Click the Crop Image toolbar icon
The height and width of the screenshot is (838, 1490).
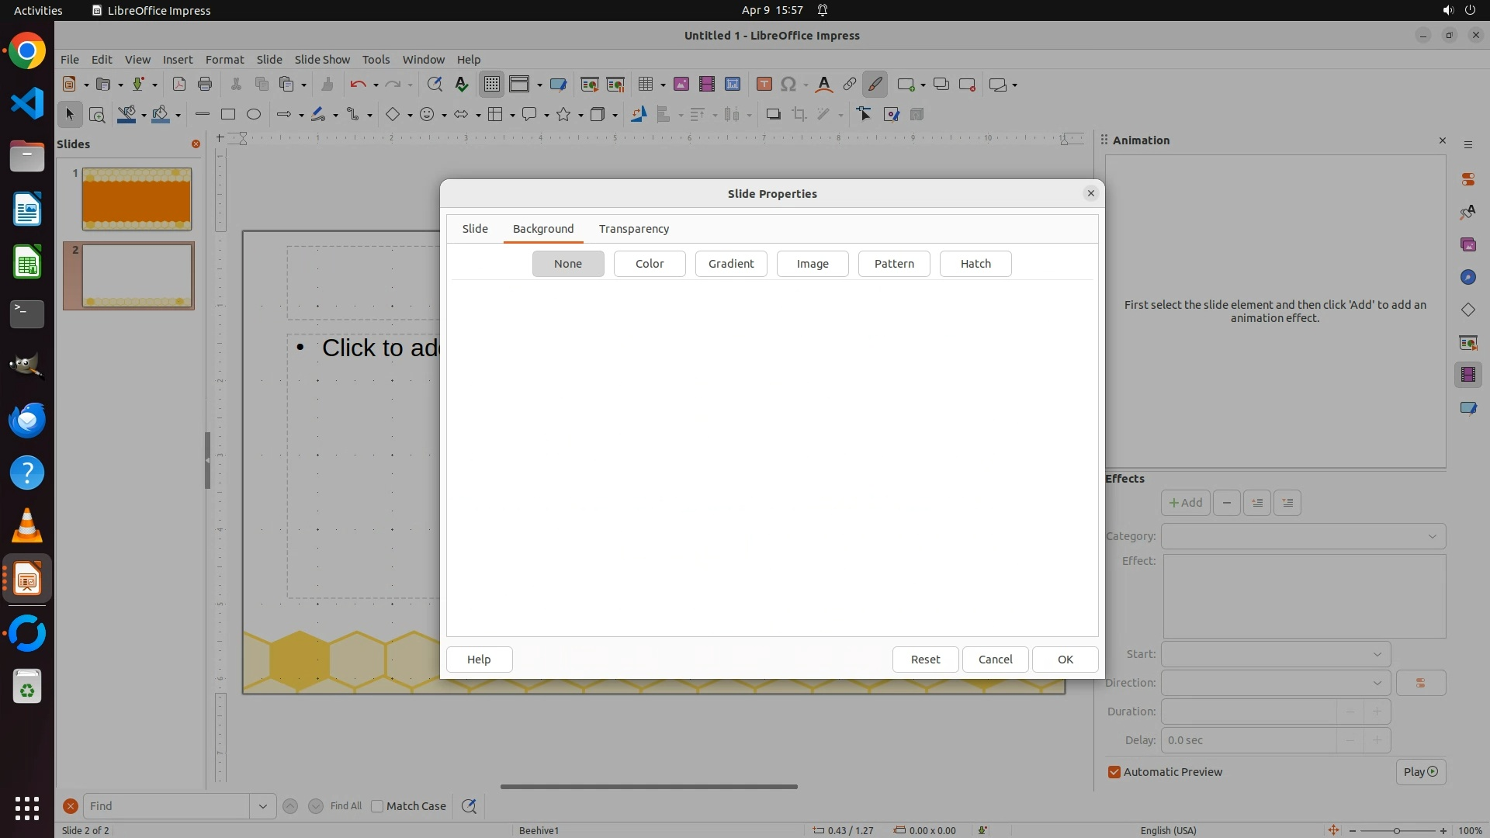[799, 115]
